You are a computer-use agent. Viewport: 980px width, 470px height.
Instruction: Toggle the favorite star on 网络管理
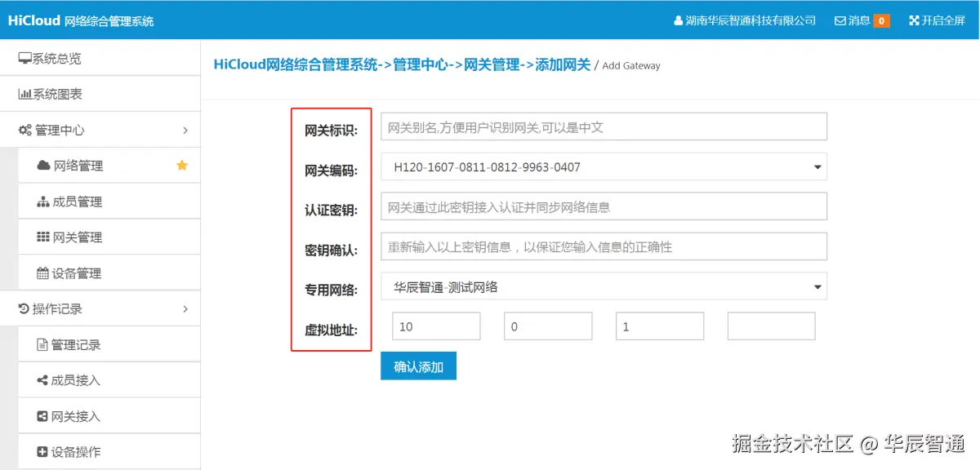coord(181,165)
